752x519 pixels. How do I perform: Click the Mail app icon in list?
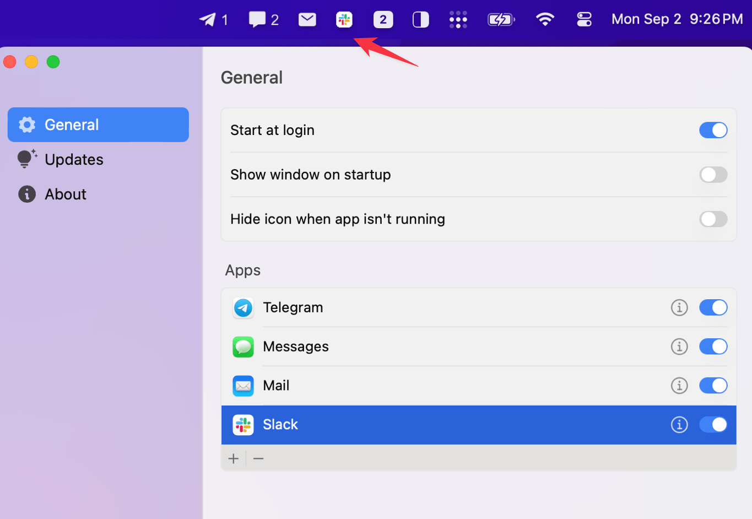click(243, 386)
